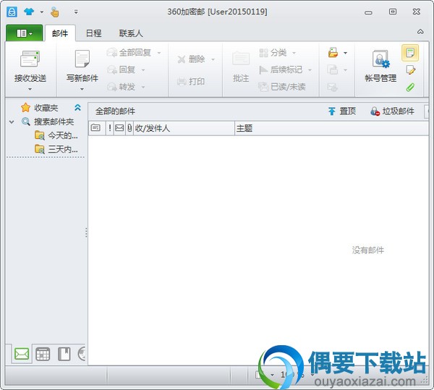This screenshot has height=390, width=434.
Task: Open the arrow beside the orange folder icon
Action: click(x=345, y=53)
